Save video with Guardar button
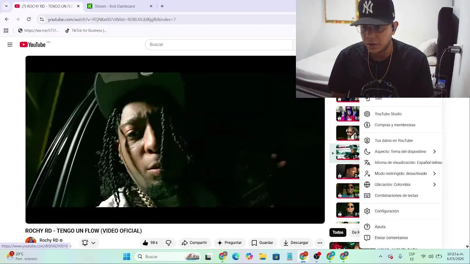Viewport: 470px width, 264px height. [x=262, y=243]
